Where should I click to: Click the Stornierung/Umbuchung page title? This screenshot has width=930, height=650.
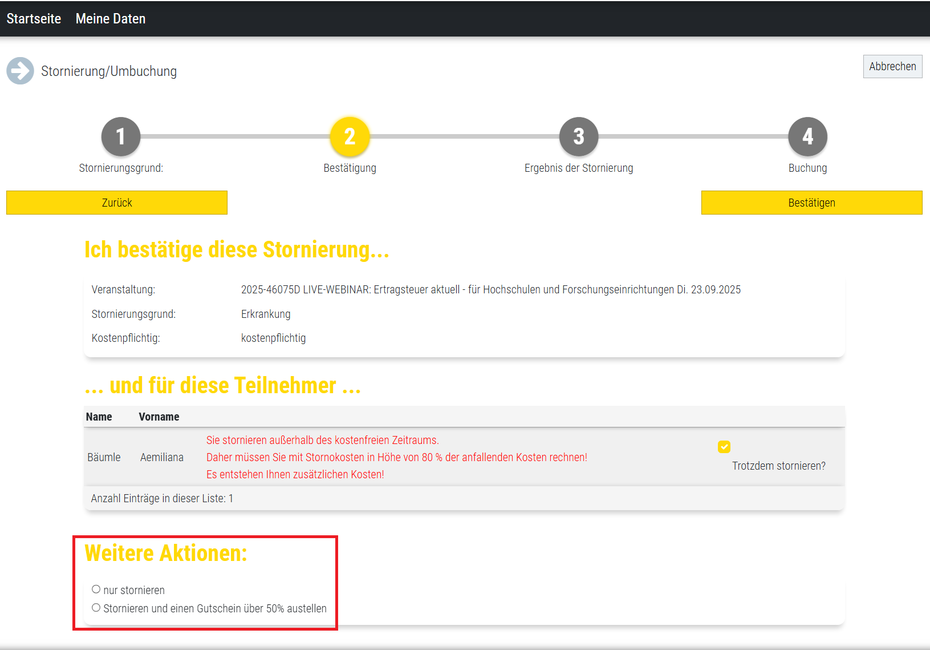pos(109,71)
